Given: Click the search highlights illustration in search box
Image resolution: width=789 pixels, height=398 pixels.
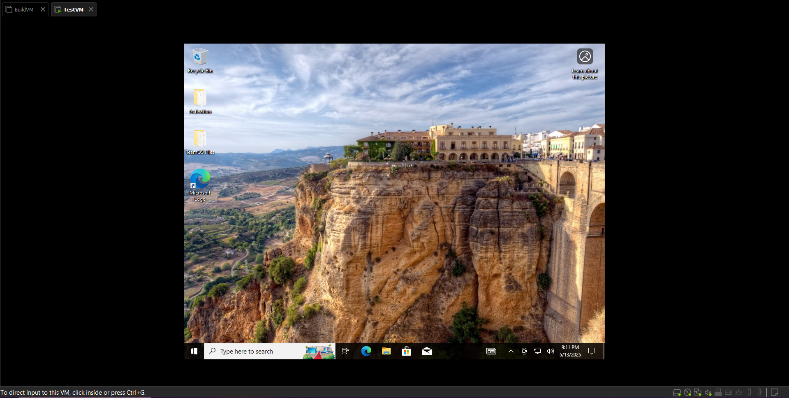Looking at the screenshot, I should 319,352.
